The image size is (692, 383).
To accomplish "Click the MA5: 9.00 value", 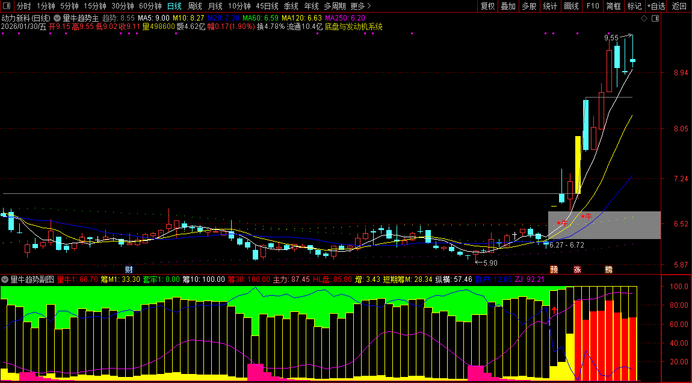I will [153, 18].
